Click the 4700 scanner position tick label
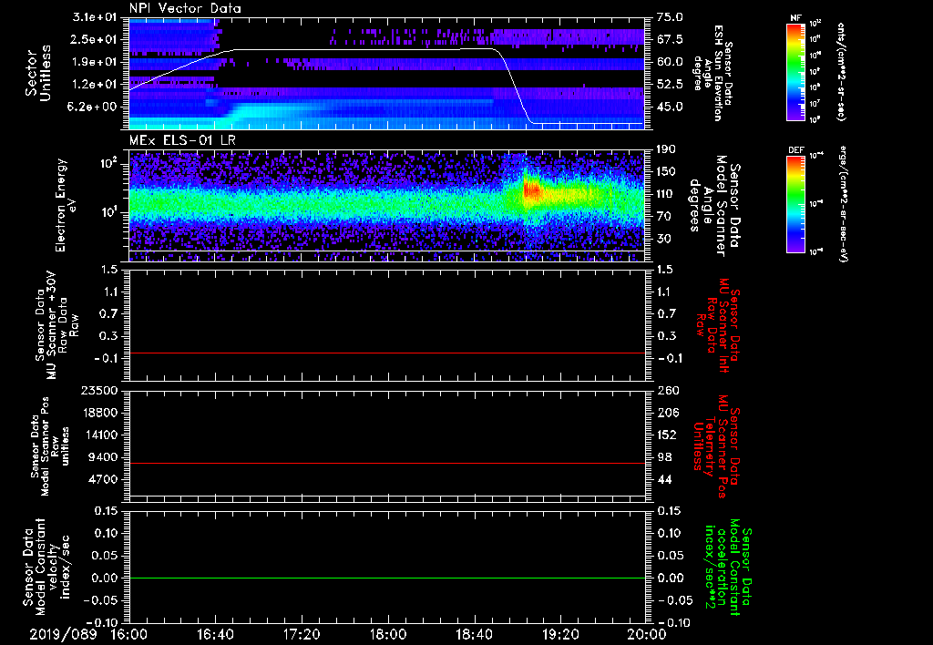This screenshot has height=645, width=933. (x=101, y=480)
